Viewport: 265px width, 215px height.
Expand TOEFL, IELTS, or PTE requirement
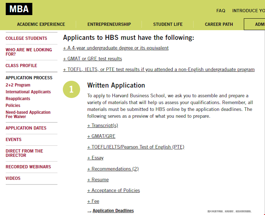point(159,69)
